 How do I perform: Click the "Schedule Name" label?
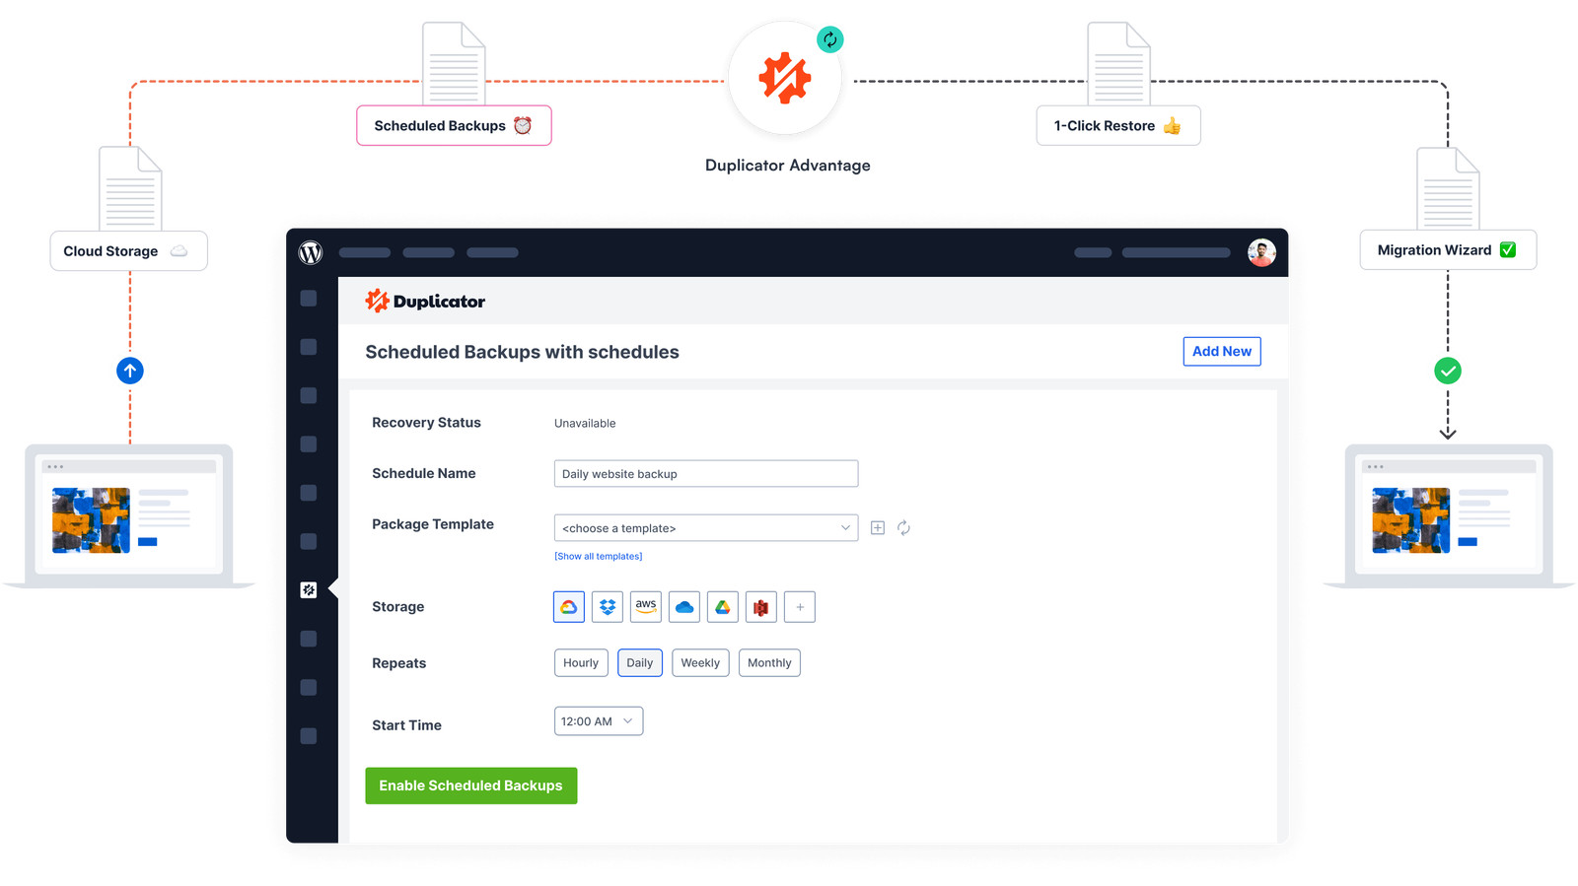click(x=424, y=474)
